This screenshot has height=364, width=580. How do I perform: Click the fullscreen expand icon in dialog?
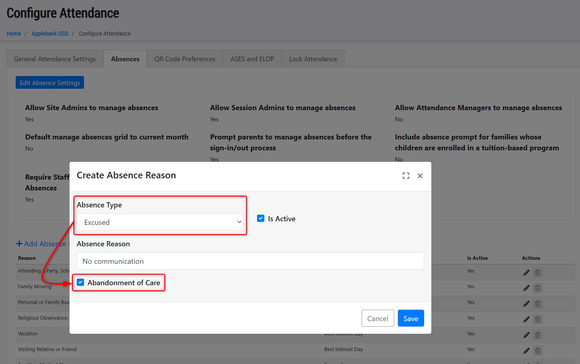click(406, 176)
